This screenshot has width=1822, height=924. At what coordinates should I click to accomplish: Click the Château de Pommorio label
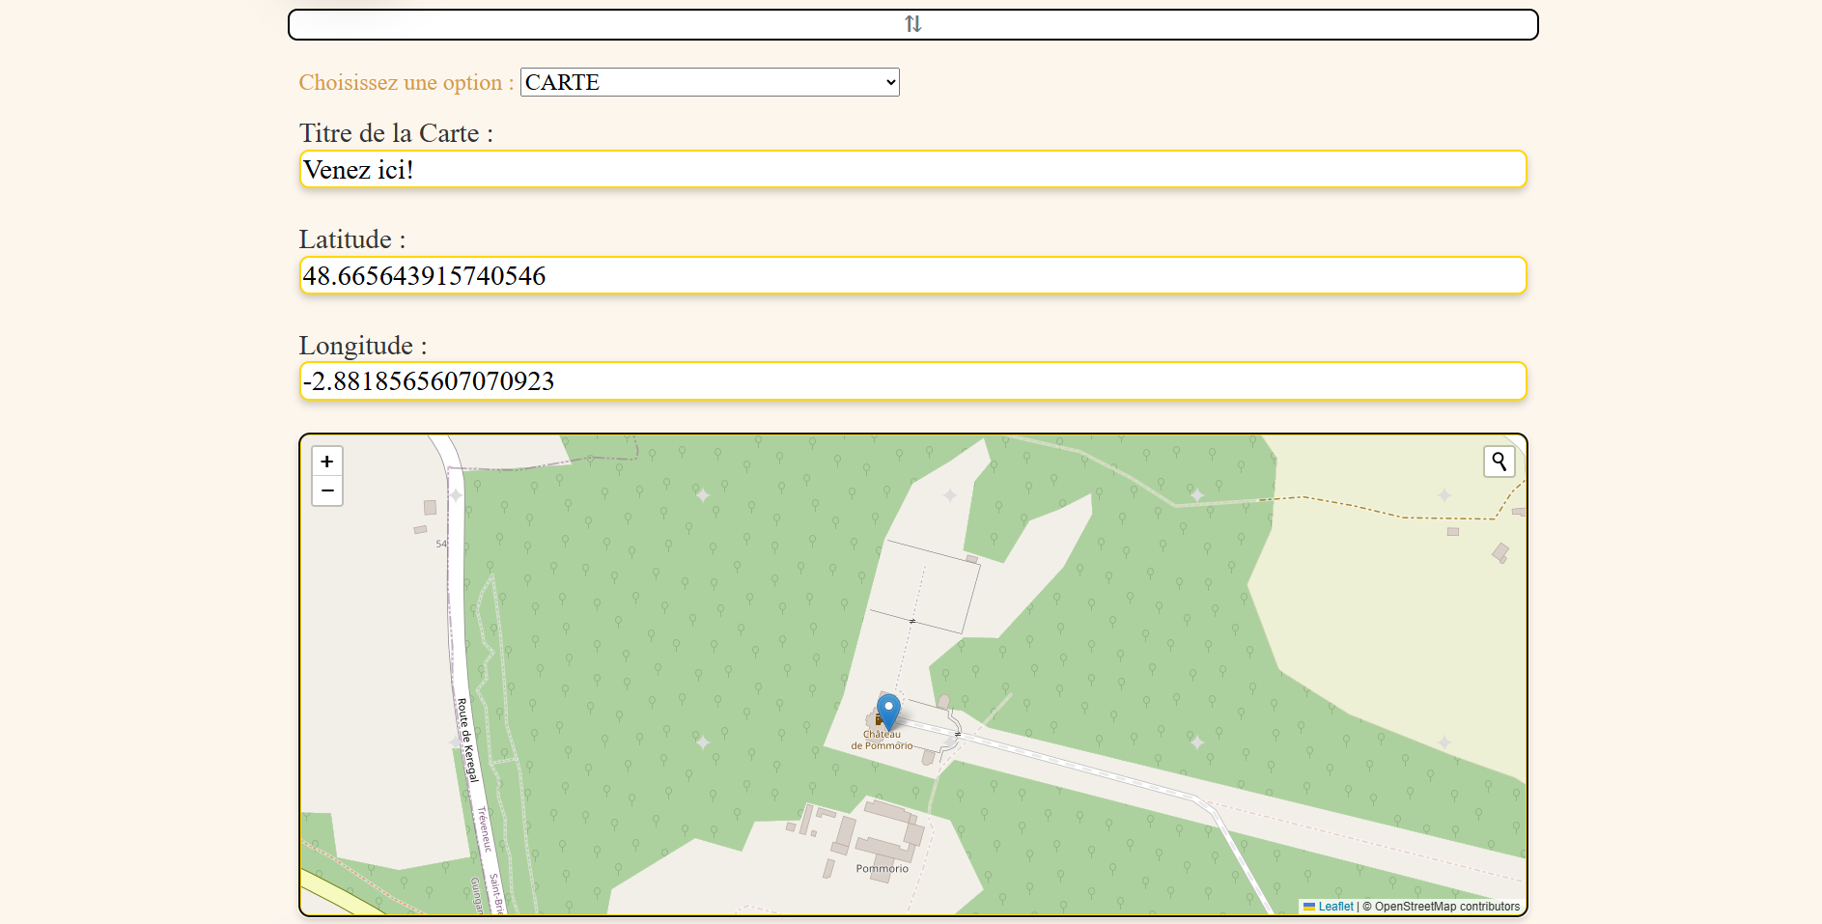pyautogui.click(x=882, y=740)
